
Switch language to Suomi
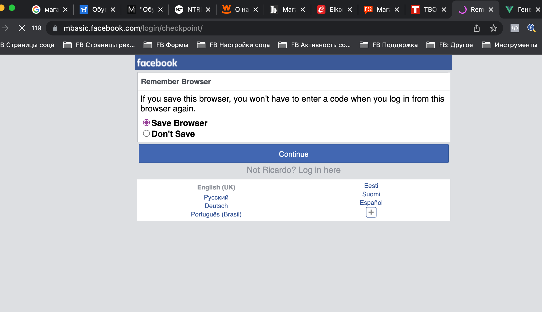pyautogui.click(x=371, y=194)
